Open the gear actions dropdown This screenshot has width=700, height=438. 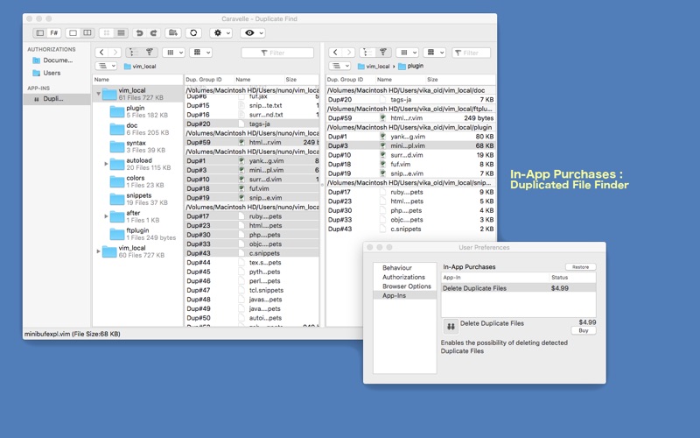(220, 33)
